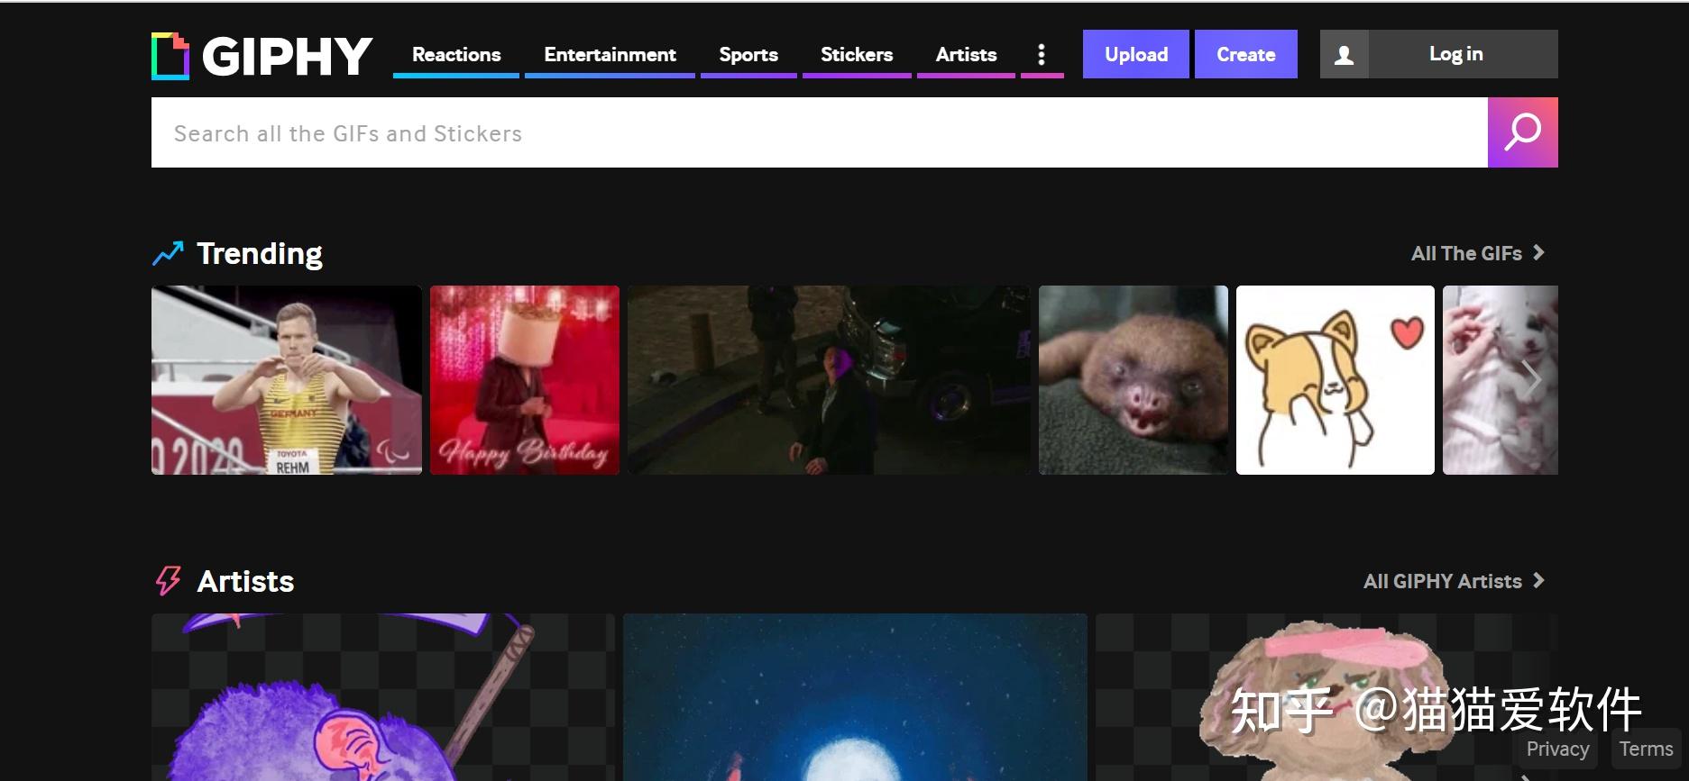This screenshot has height=781, width=1689.
Task: Focus the search GIFs and Stickers field
Action: pos(820,132)
